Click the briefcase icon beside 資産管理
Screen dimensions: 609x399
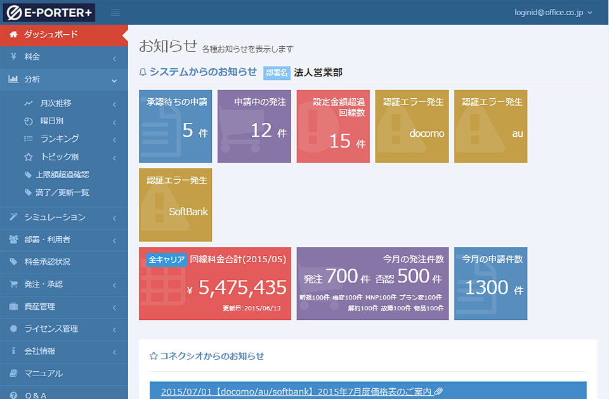(x=13, y=306)
